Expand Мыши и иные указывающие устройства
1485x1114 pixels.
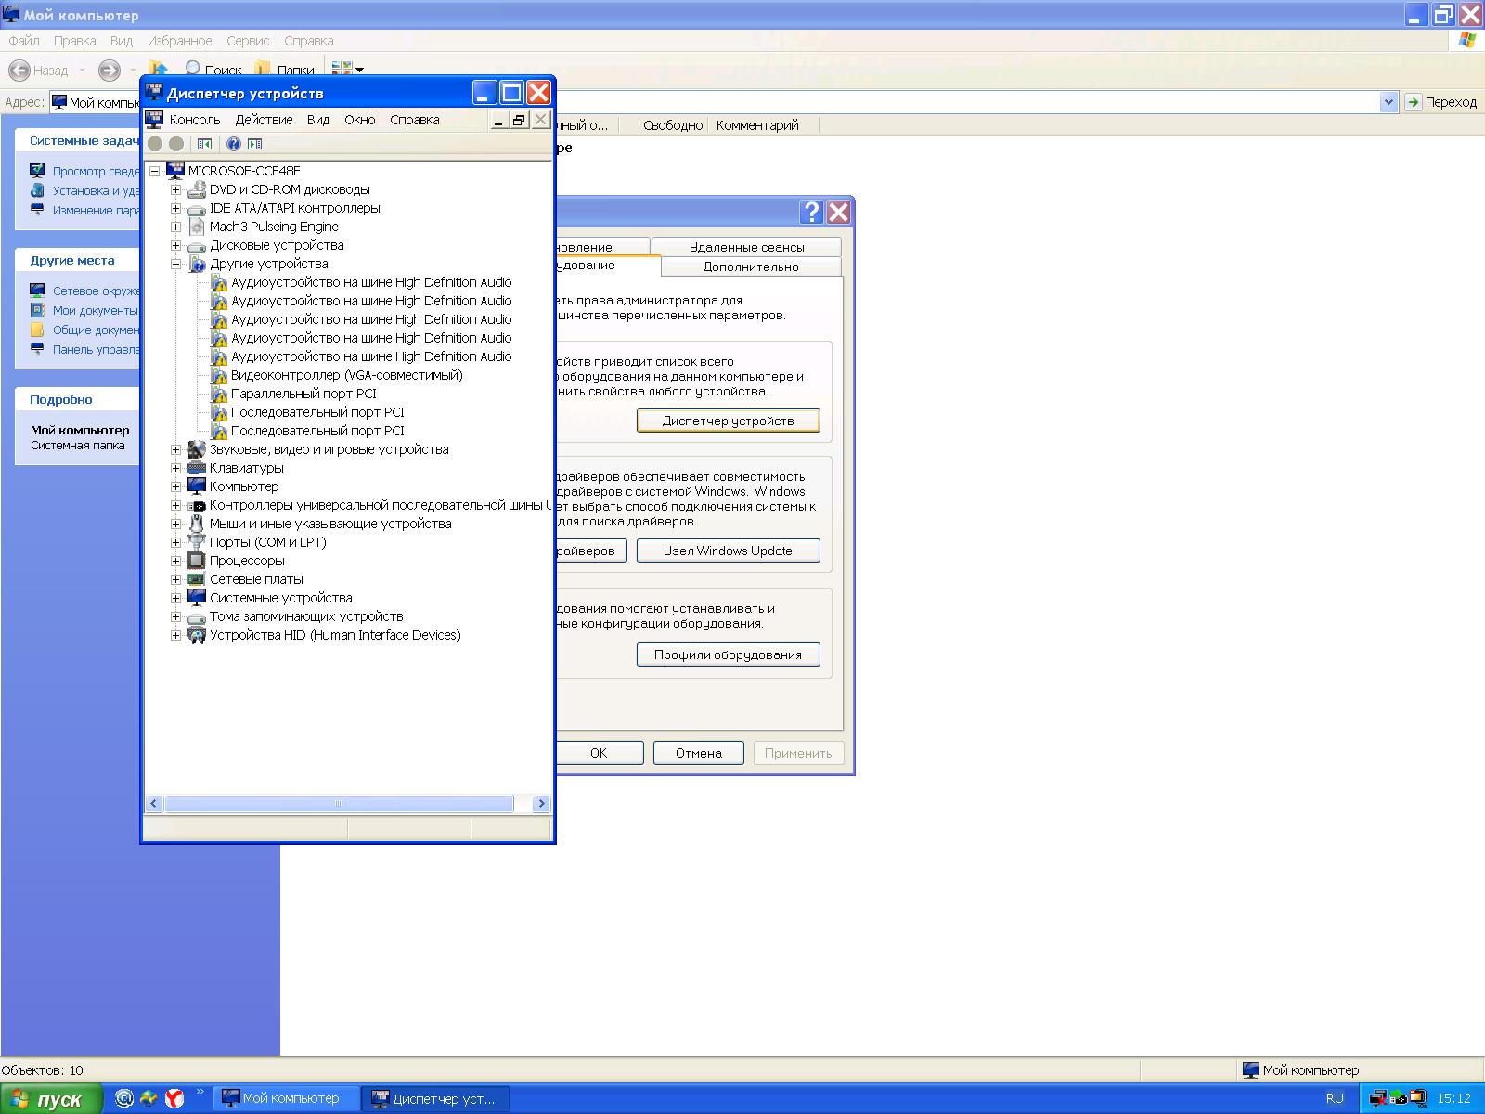[x=175, y=524]
